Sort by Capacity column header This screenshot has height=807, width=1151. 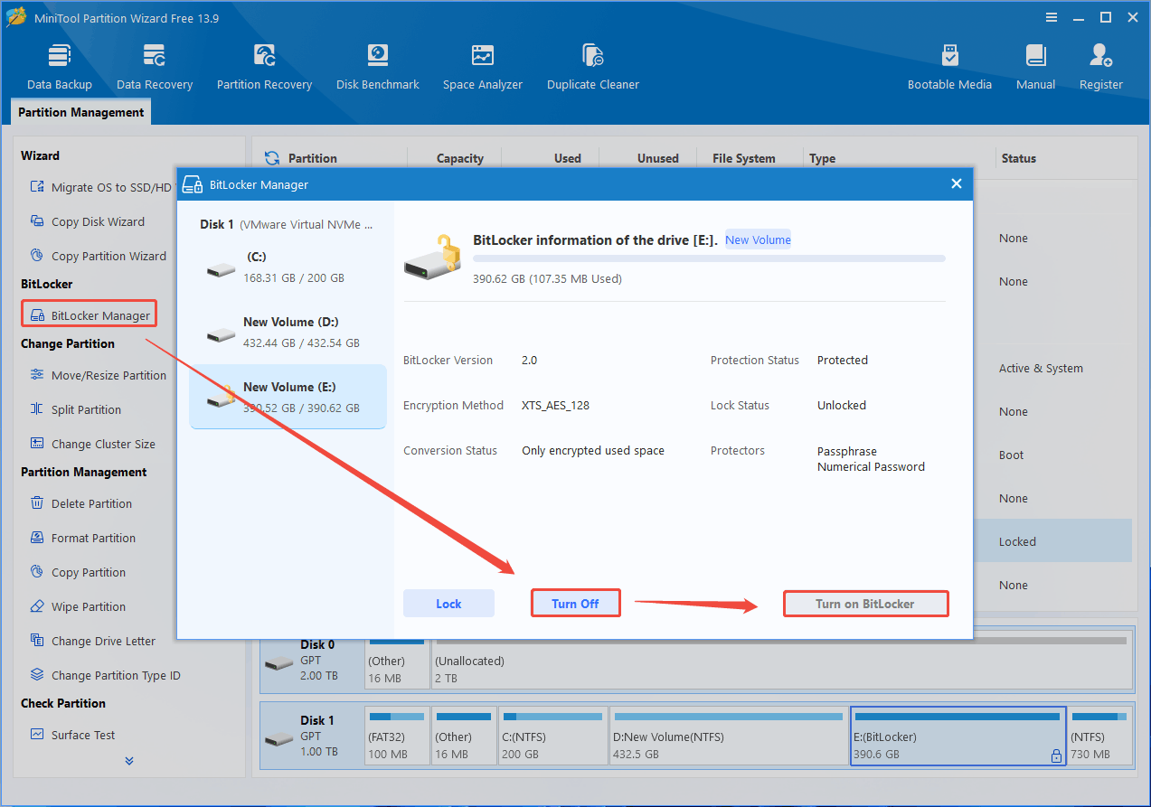coord(460,158)
